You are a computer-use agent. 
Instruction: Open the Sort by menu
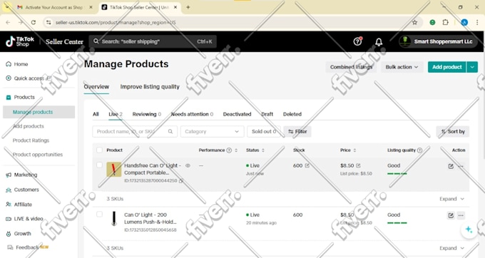pyautogui.click(x=453, y=132)
